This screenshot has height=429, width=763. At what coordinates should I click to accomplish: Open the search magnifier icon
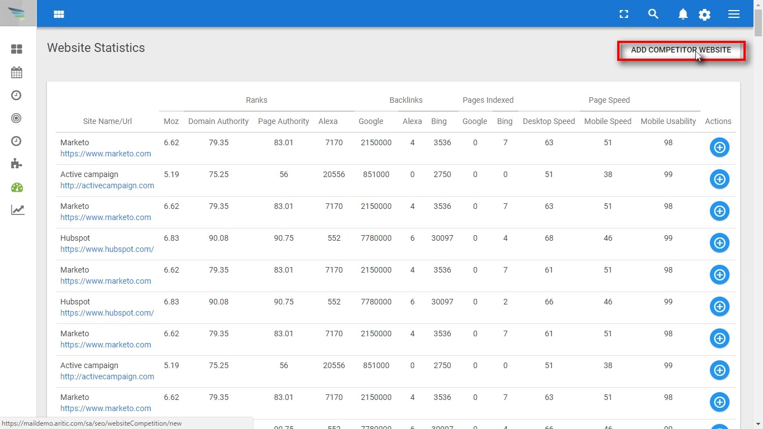pos(653,14)
